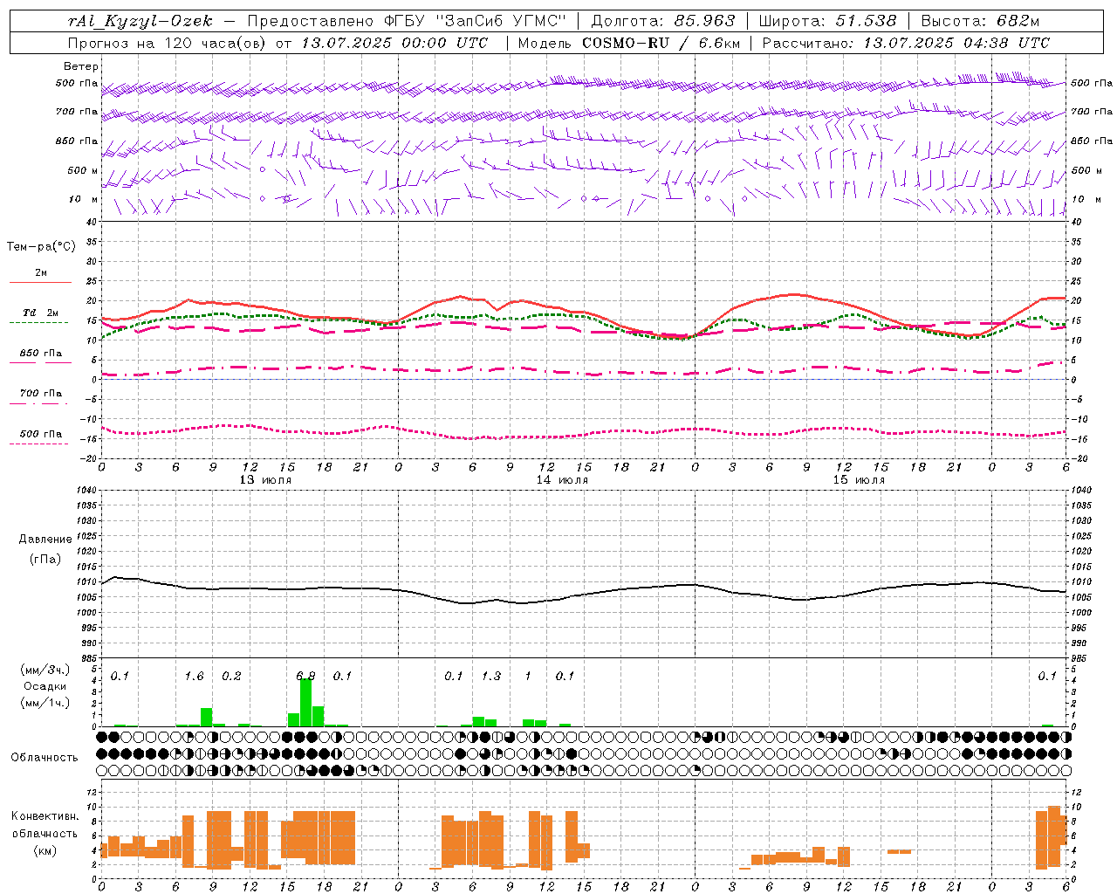The height and width of the screenshot is (894, 1117).
Task: Click the Конвективн. label
Action: [x=45, y=816]
